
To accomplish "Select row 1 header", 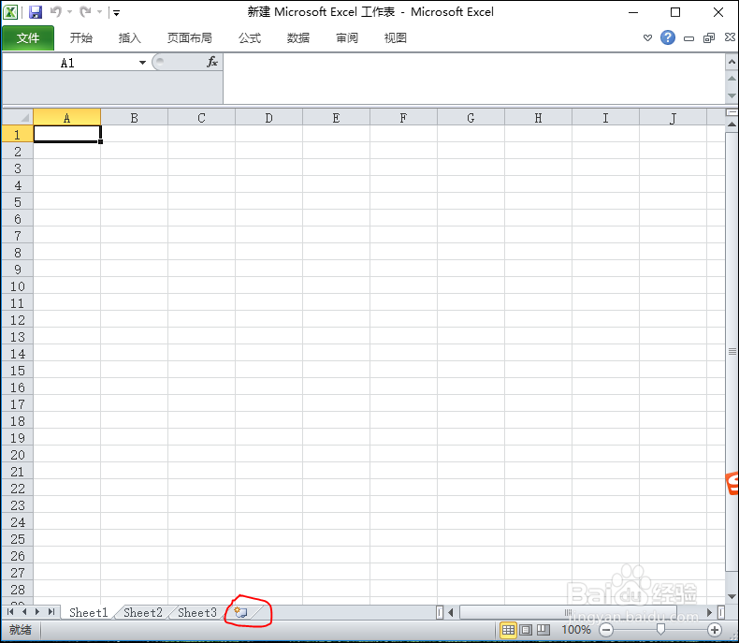I will [x=18, y=135].
